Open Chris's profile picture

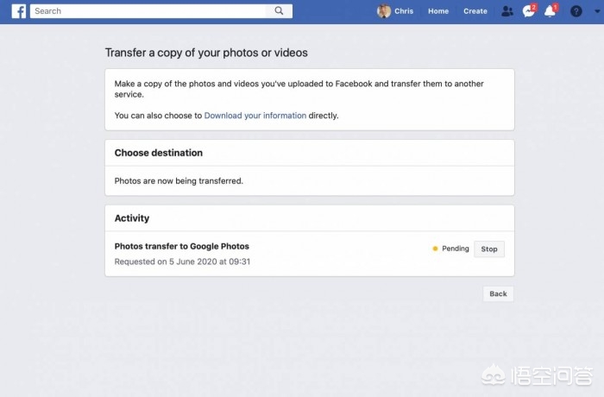click(384, 11)
